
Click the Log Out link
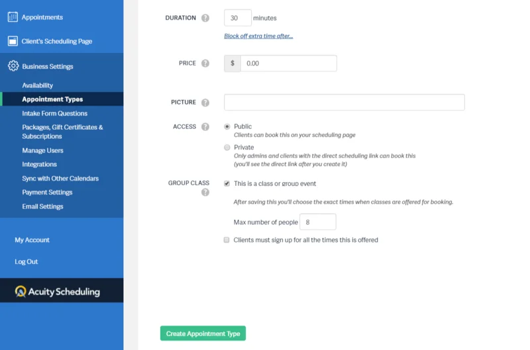26,262
